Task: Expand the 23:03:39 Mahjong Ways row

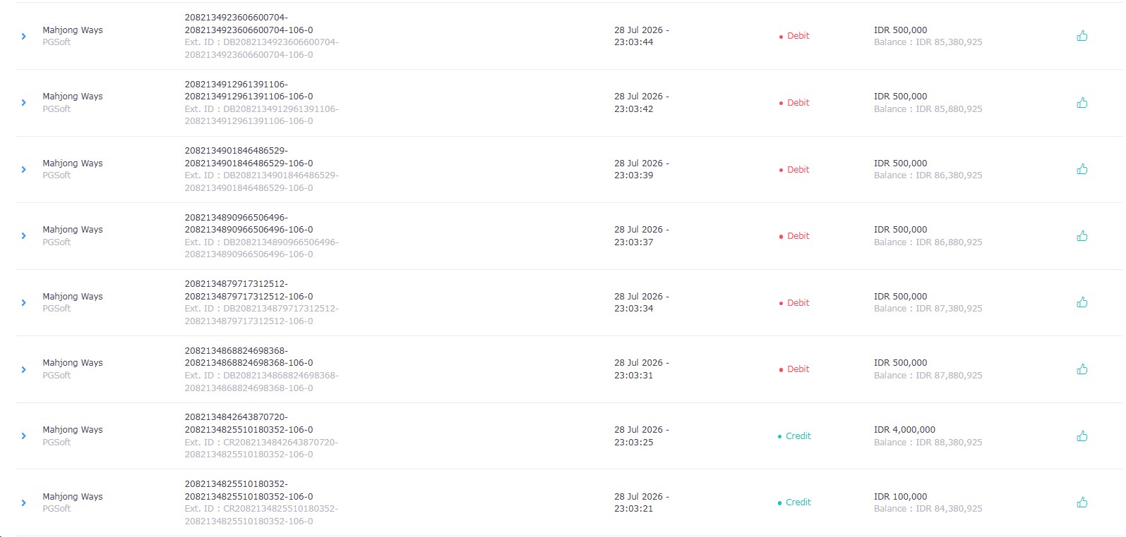Action: point(23,169)
